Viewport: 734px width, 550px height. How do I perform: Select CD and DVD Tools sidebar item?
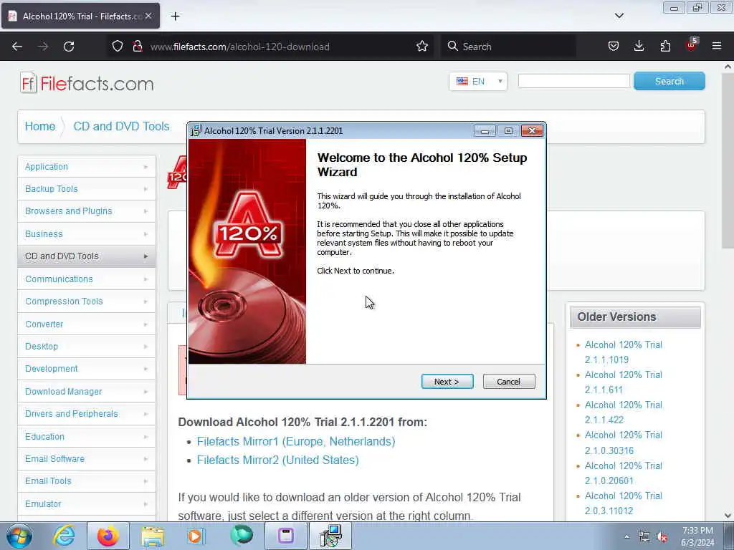pyautogui.click(x=87, y=256)
